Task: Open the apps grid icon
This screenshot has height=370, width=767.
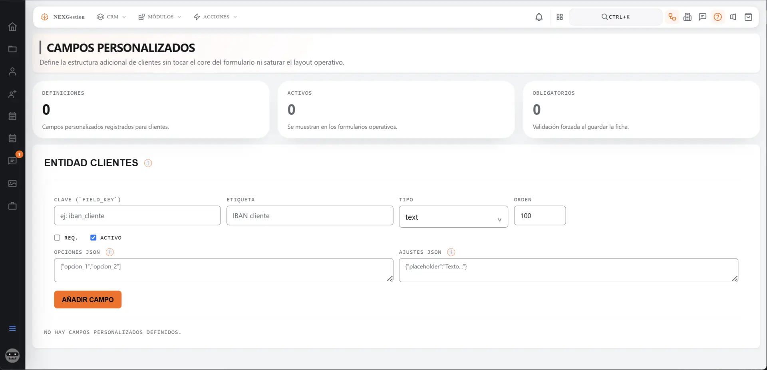Action: click(x=559, y=17)
